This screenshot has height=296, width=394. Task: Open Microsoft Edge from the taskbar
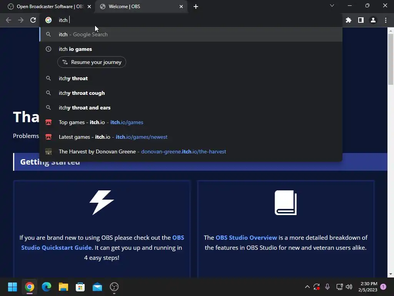click(47, 287)
